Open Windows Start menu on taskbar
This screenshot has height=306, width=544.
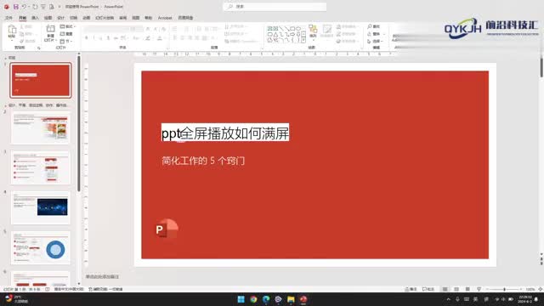pyautogui.click(x=241, y=299)
